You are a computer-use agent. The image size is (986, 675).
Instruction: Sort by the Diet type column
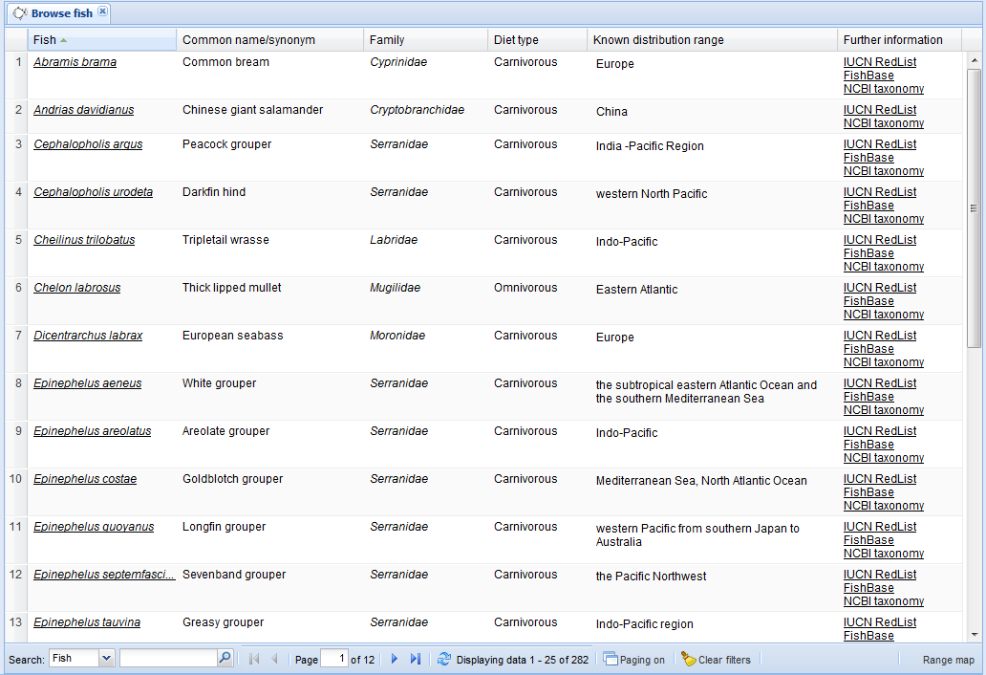pos(516,40)
